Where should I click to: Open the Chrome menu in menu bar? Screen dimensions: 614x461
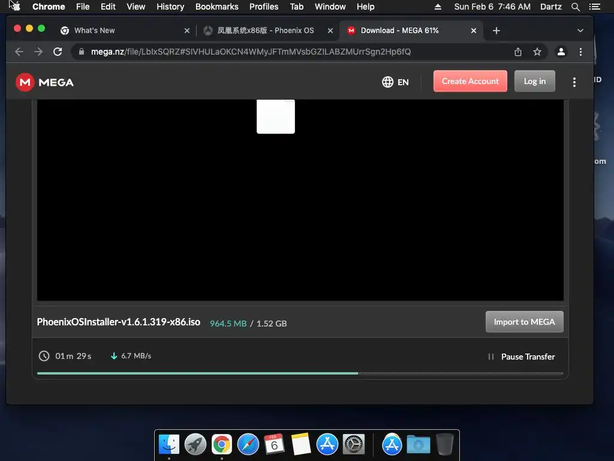pyautogui.click(x=49, y=7)
